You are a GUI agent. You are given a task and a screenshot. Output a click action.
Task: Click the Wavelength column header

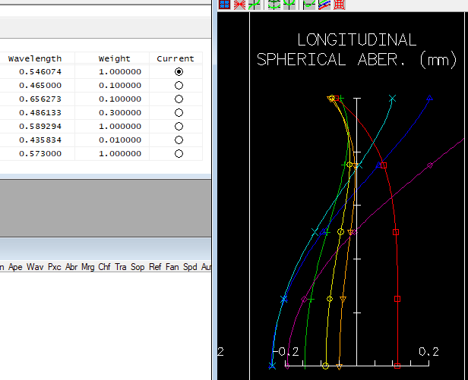[x=35, y=58]
